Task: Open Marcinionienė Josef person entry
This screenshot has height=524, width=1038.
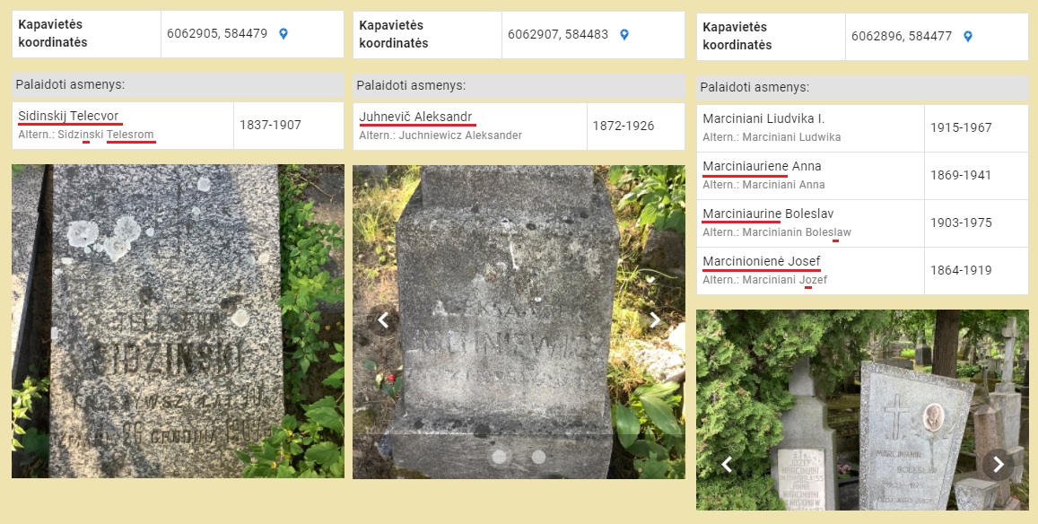Action: pos(762,262)
